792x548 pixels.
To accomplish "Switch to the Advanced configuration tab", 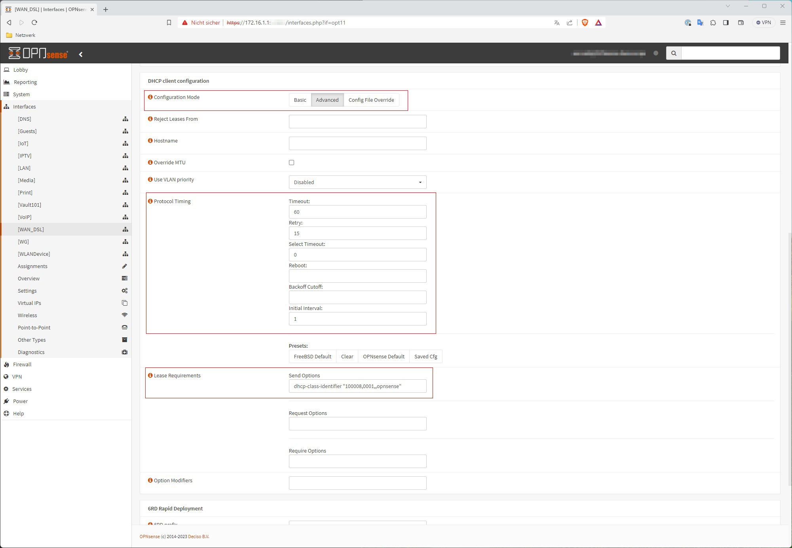I will 327,100.
